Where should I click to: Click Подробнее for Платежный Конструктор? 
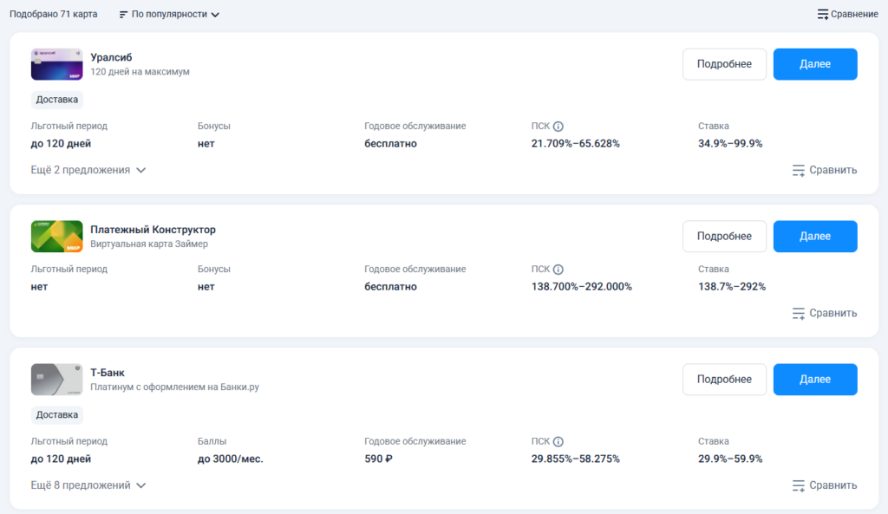coord(724,236)
